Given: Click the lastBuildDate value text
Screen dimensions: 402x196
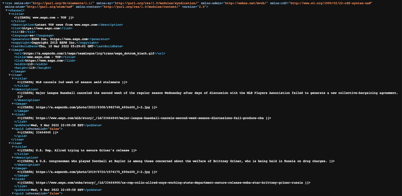Looking at the screenshot, I should point(66,46).
